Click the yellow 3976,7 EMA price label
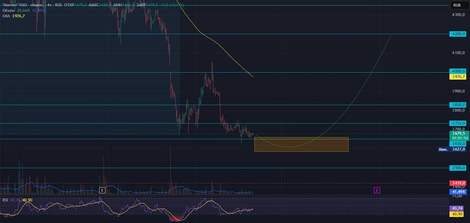 click(x=458, y=77)
